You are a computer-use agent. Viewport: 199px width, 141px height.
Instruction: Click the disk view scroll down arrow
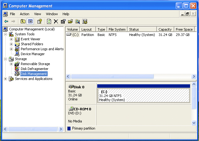(x=194, y=123)
